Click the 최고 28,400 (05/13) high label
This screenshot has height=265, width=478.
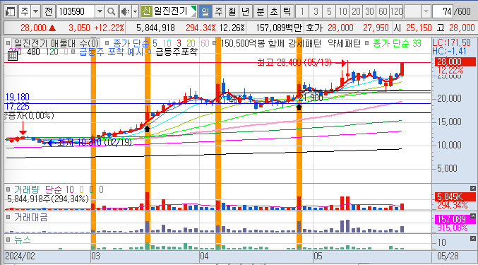[294, 62]
